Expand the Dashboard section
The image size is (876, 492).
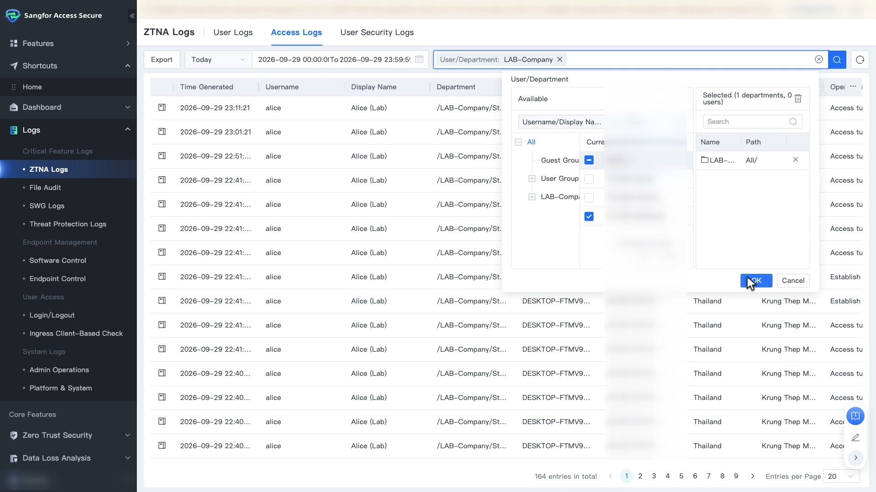tap(128, 107)
